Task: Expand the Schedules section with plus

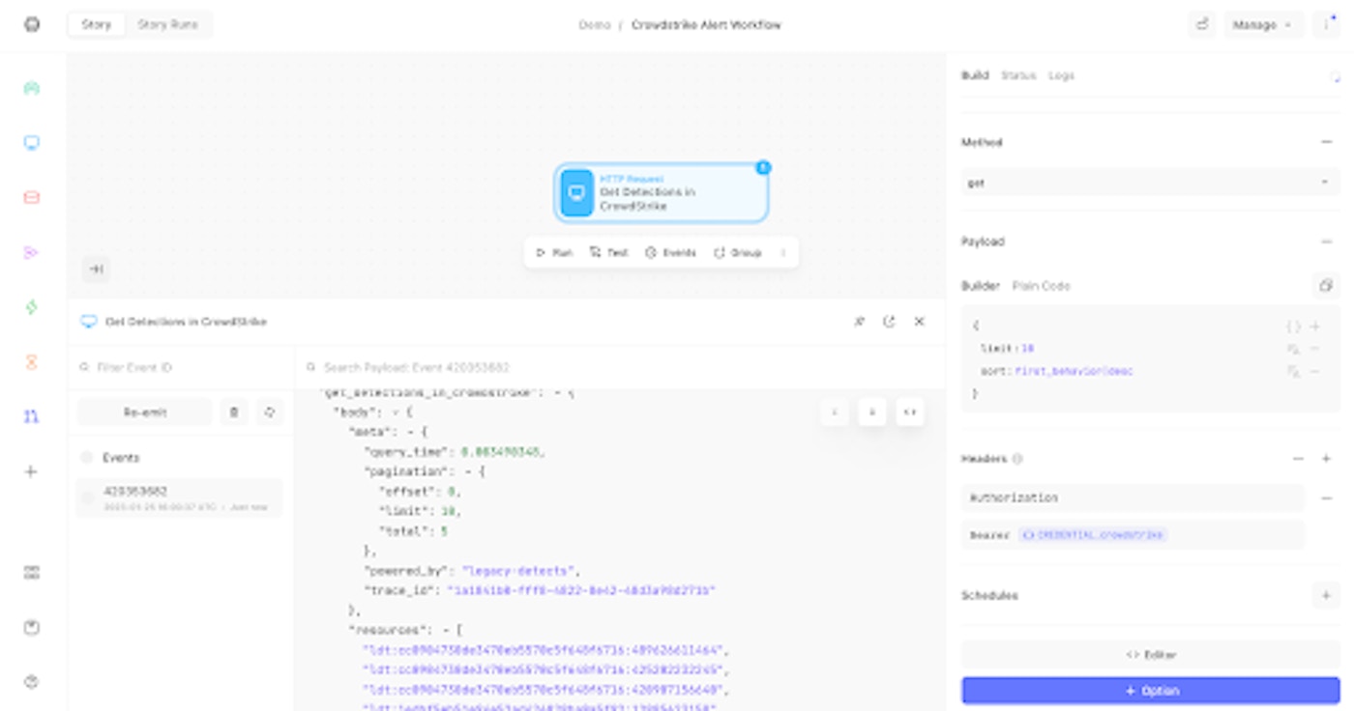Action: 1326,596
